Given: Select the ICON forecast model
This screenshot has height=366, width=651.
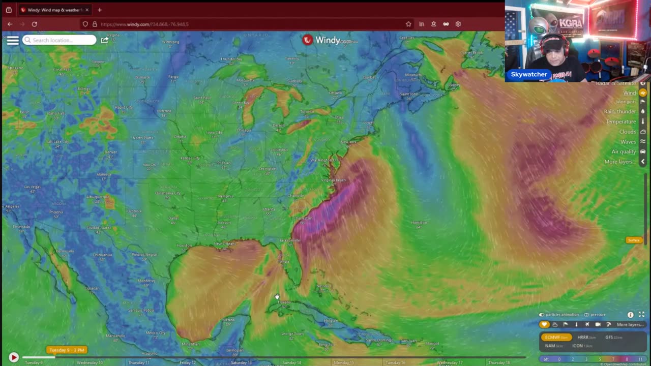Looking at the screenshot, I should 582,346.
